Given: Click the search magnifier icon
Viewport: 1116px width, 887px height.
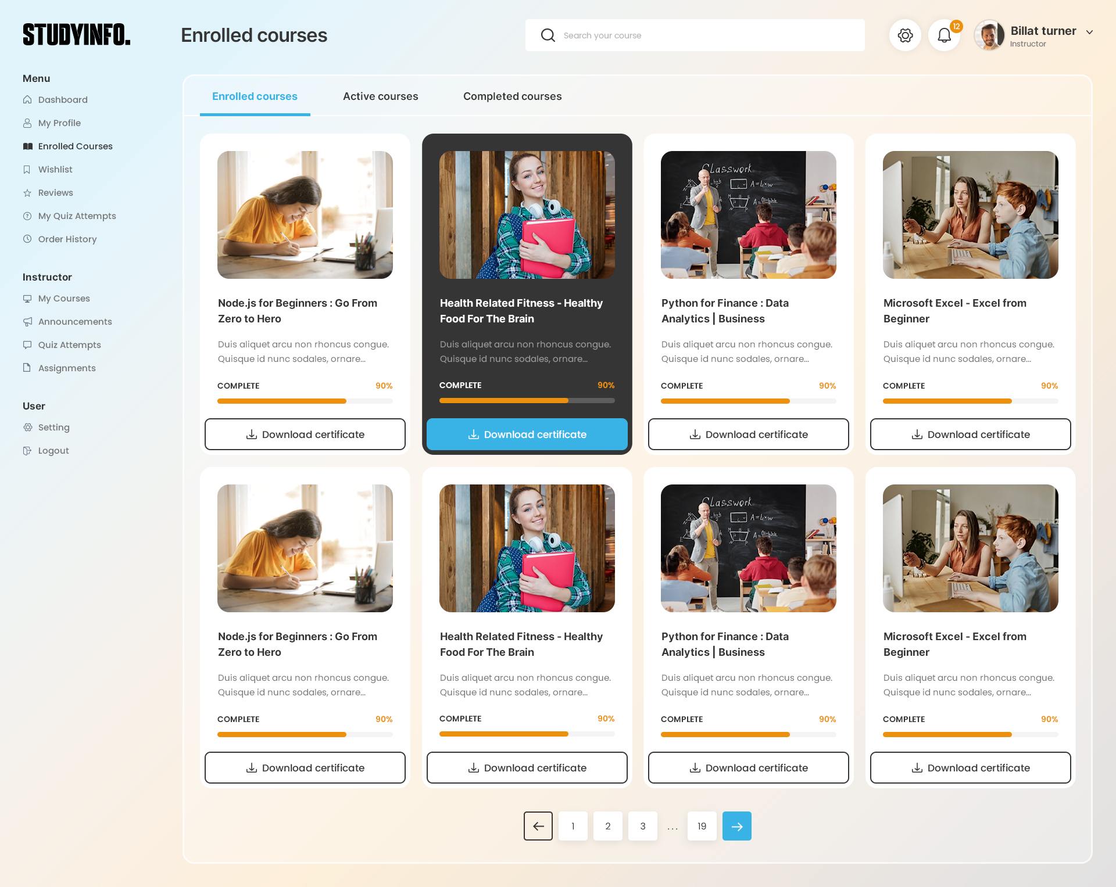Looking at the screenshot, I should pyautogui.click(x=548, y=35).
